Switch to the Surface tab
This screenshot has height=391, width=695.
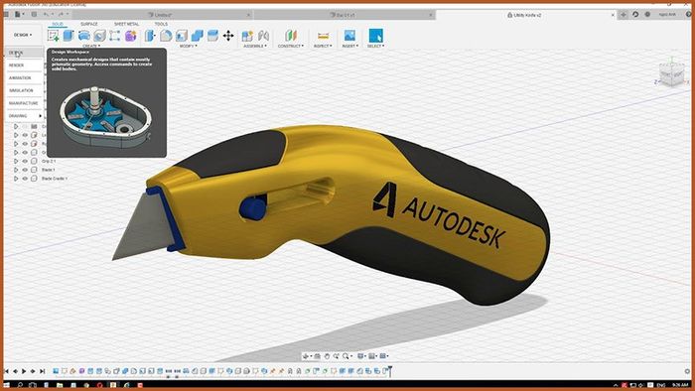[89, 24]
